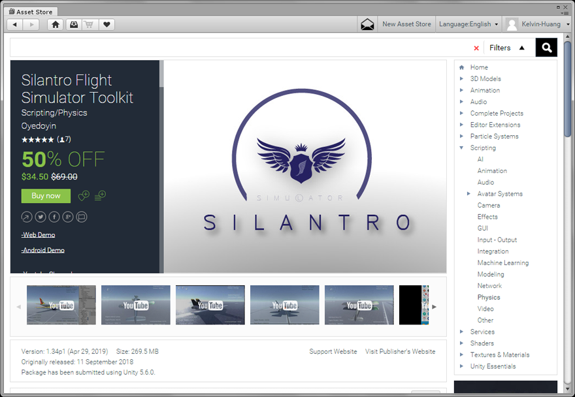Click the Buy now button

(46, 196)
